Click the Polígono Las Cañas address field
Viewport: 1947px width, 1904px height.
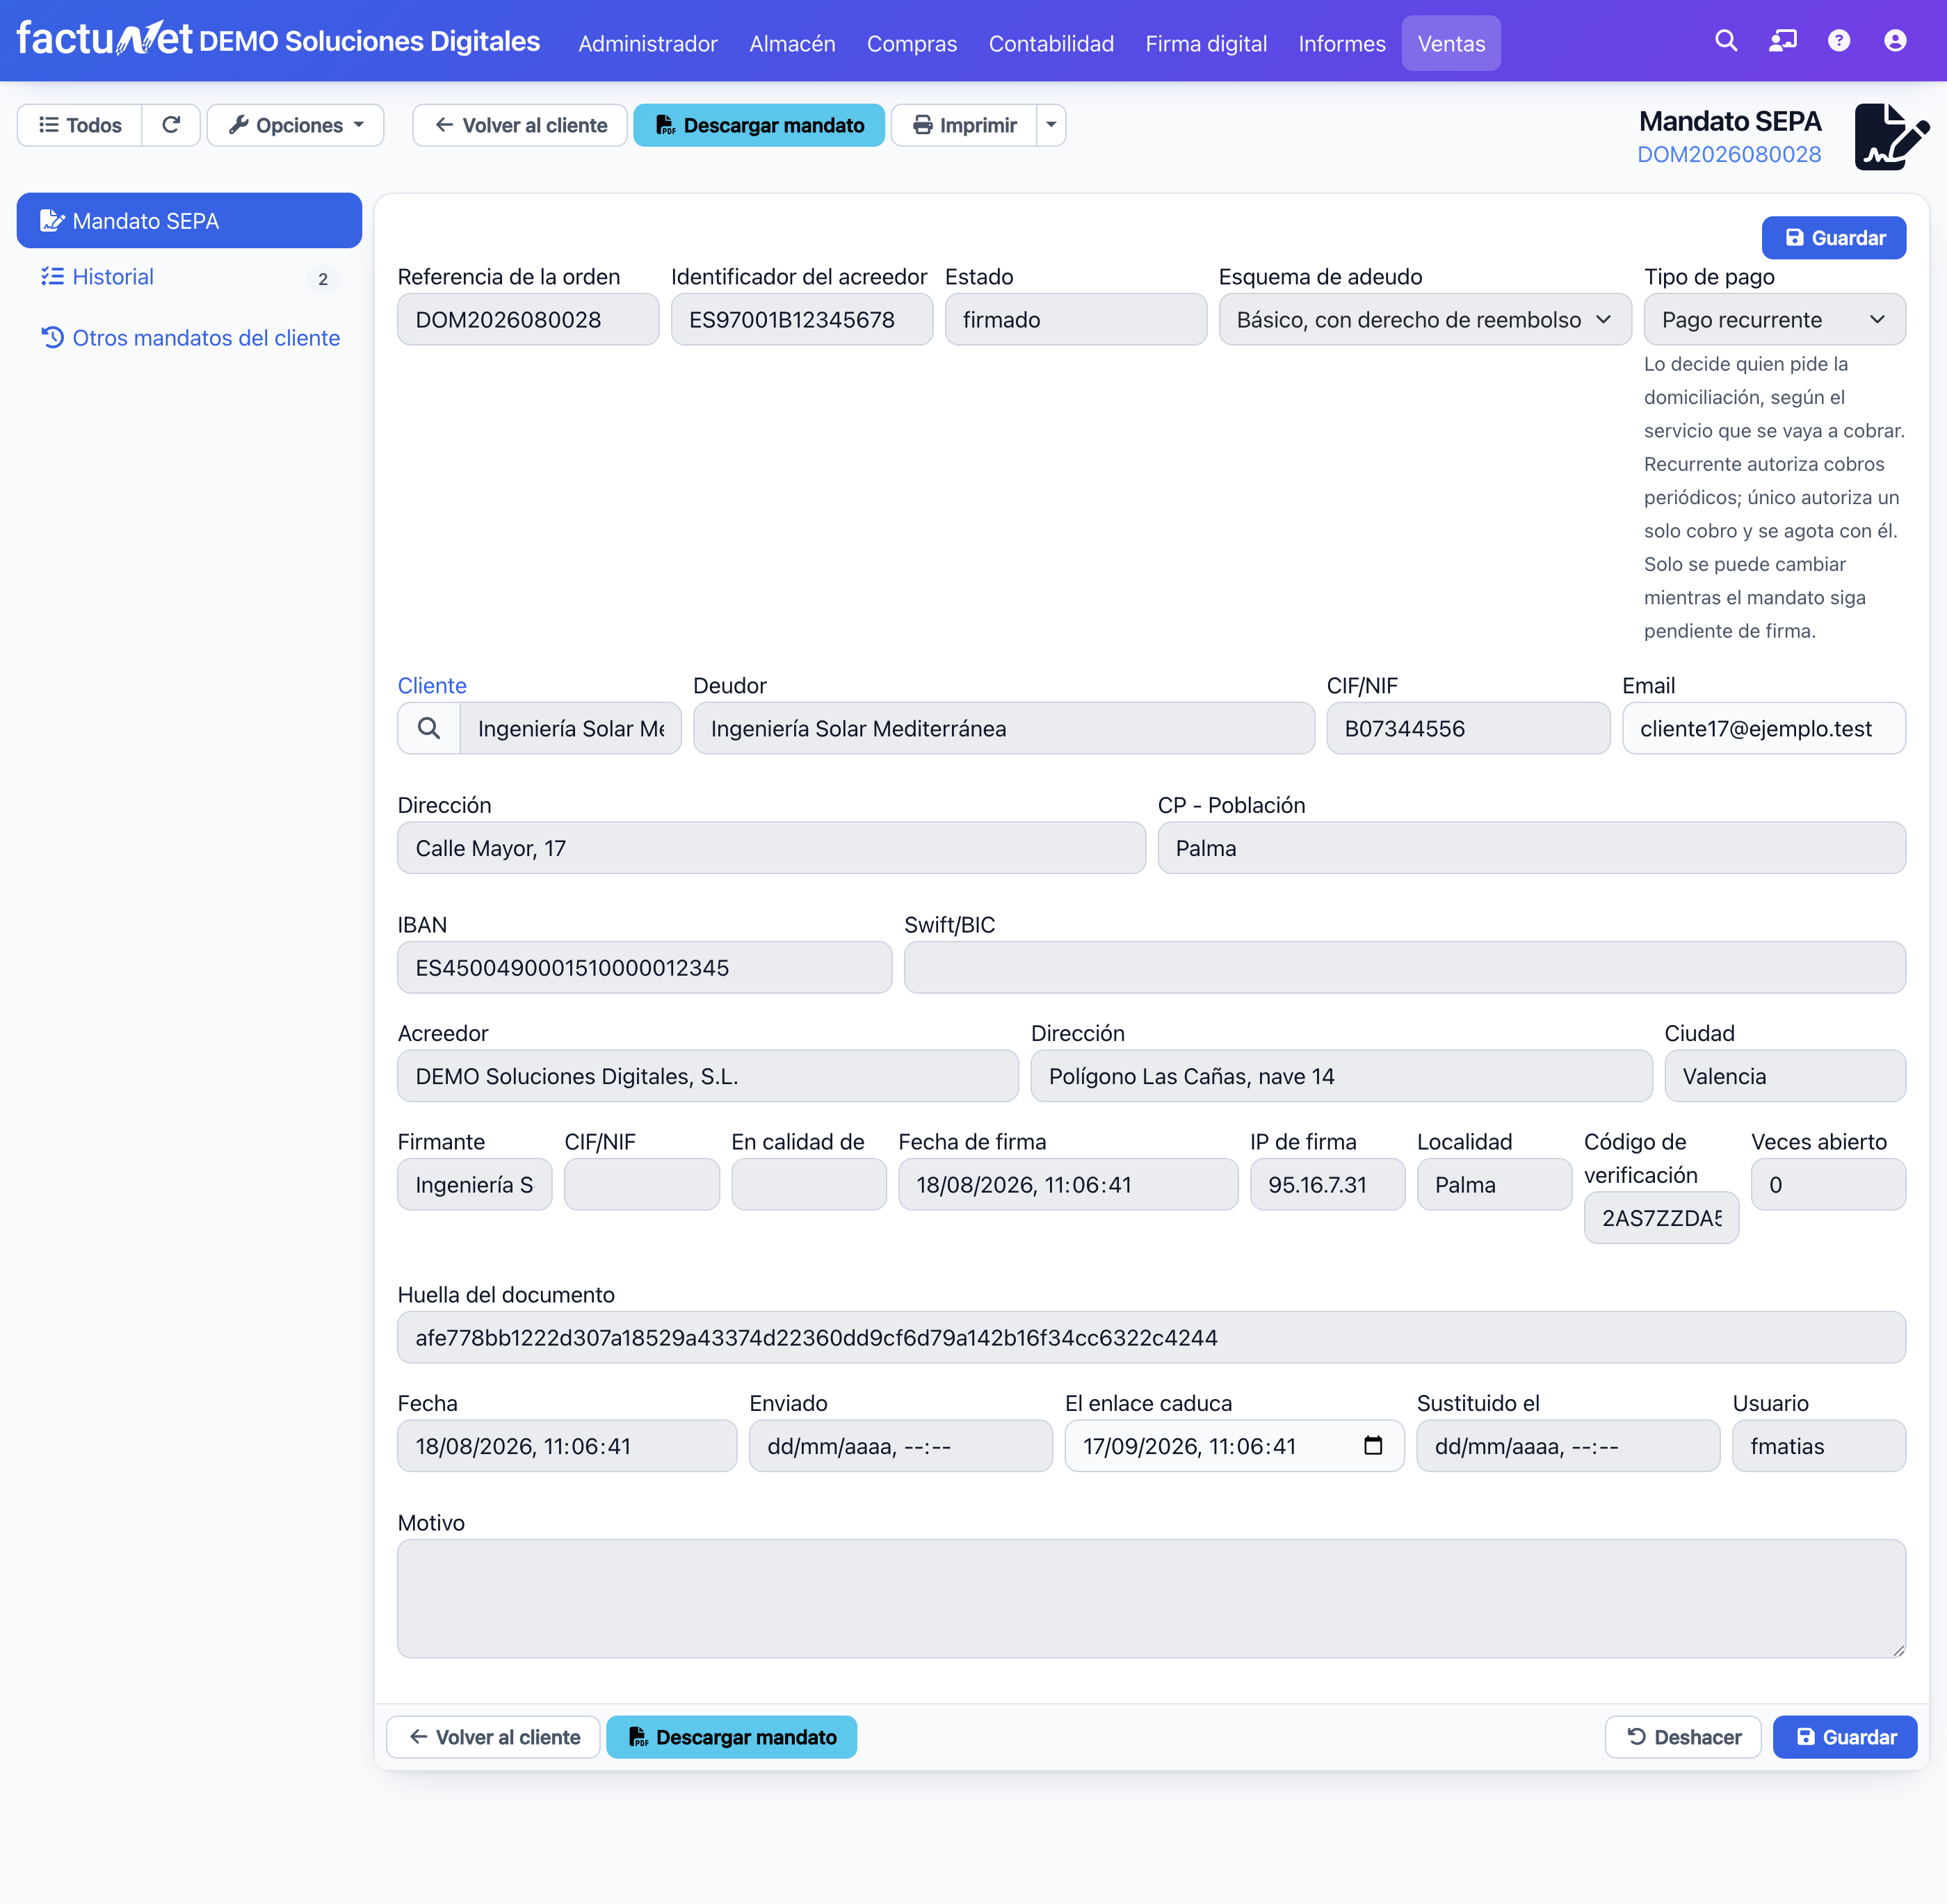[x=1341, y=1076]
